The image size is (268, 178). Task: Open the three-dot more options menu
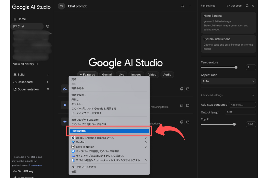click(190, 6)
